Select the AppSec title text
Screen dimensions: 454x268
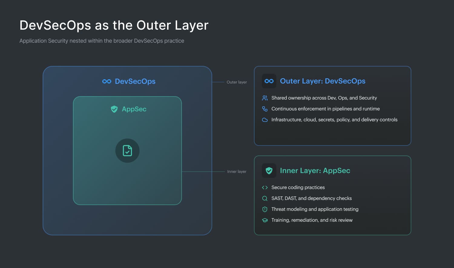click(x=134, y=109)
